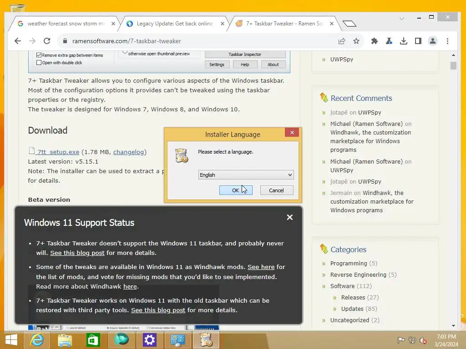Click the browser back arrow
Viewport: 466px width, 349px height.
pos(18,41)
